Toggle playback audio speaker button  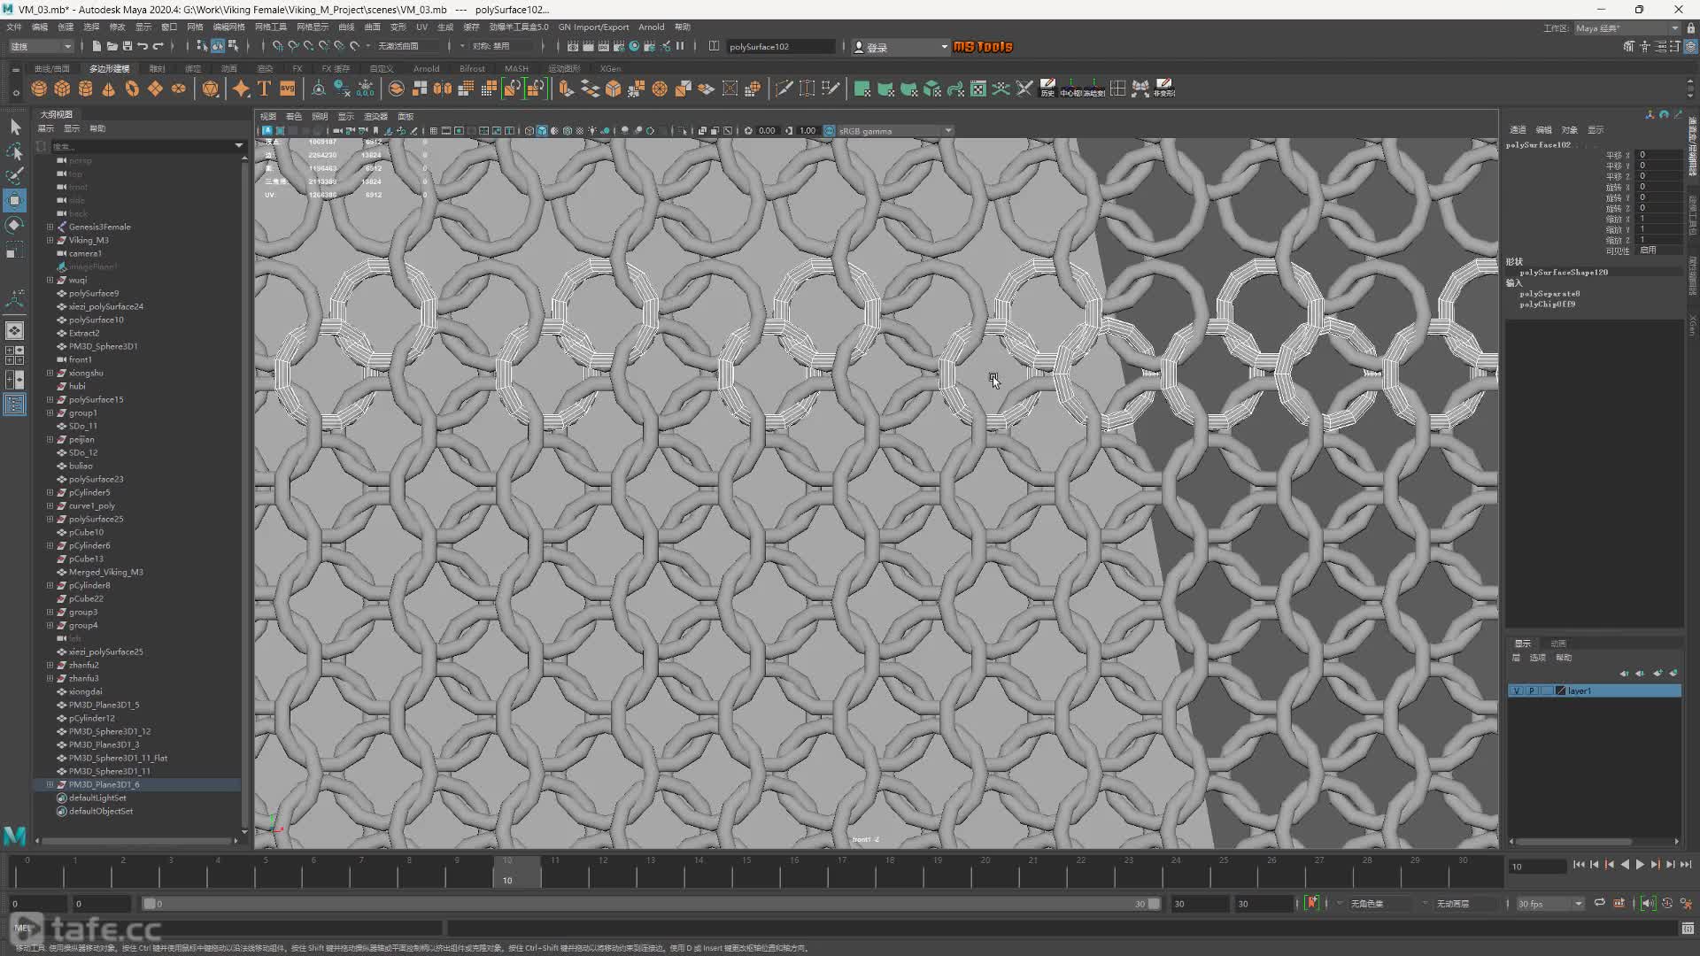pyautogui.click(x=1647, y=903)
